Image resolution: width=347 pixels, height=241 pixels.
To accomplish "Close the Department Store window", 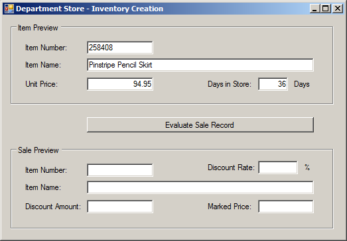I will pos(338,9).
